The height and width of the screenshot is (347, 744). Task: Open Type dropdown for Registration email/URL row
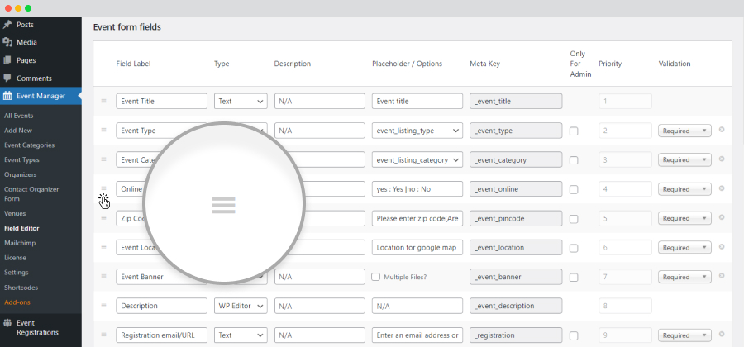[x=241, y=335]
